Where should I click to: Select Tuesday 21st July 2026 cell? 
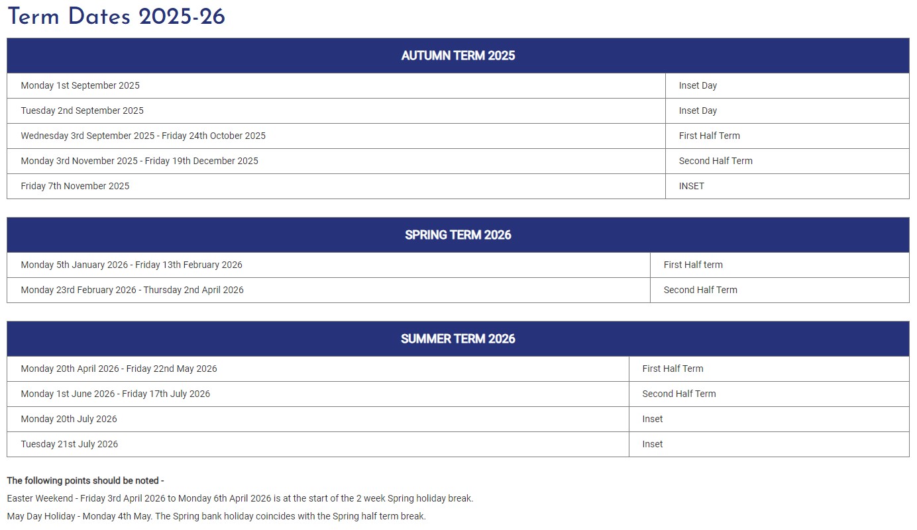(x=318, y=444)
